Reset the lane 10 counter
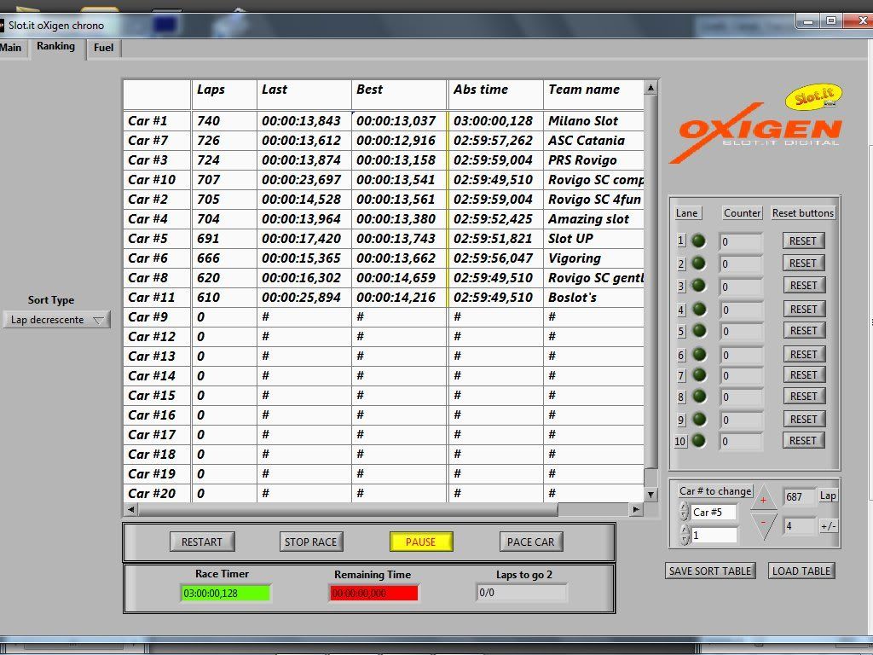The width and height of the screenshot is (873, 655). [x=803, y=441]
